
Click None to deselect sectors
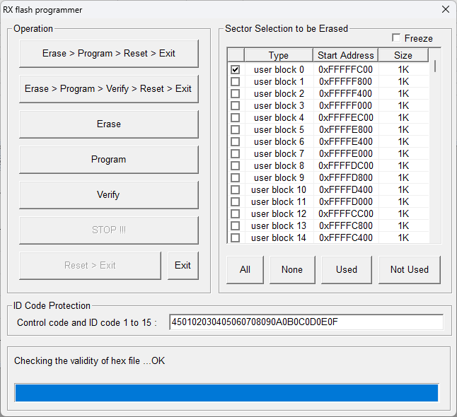[x=291, y=269]
